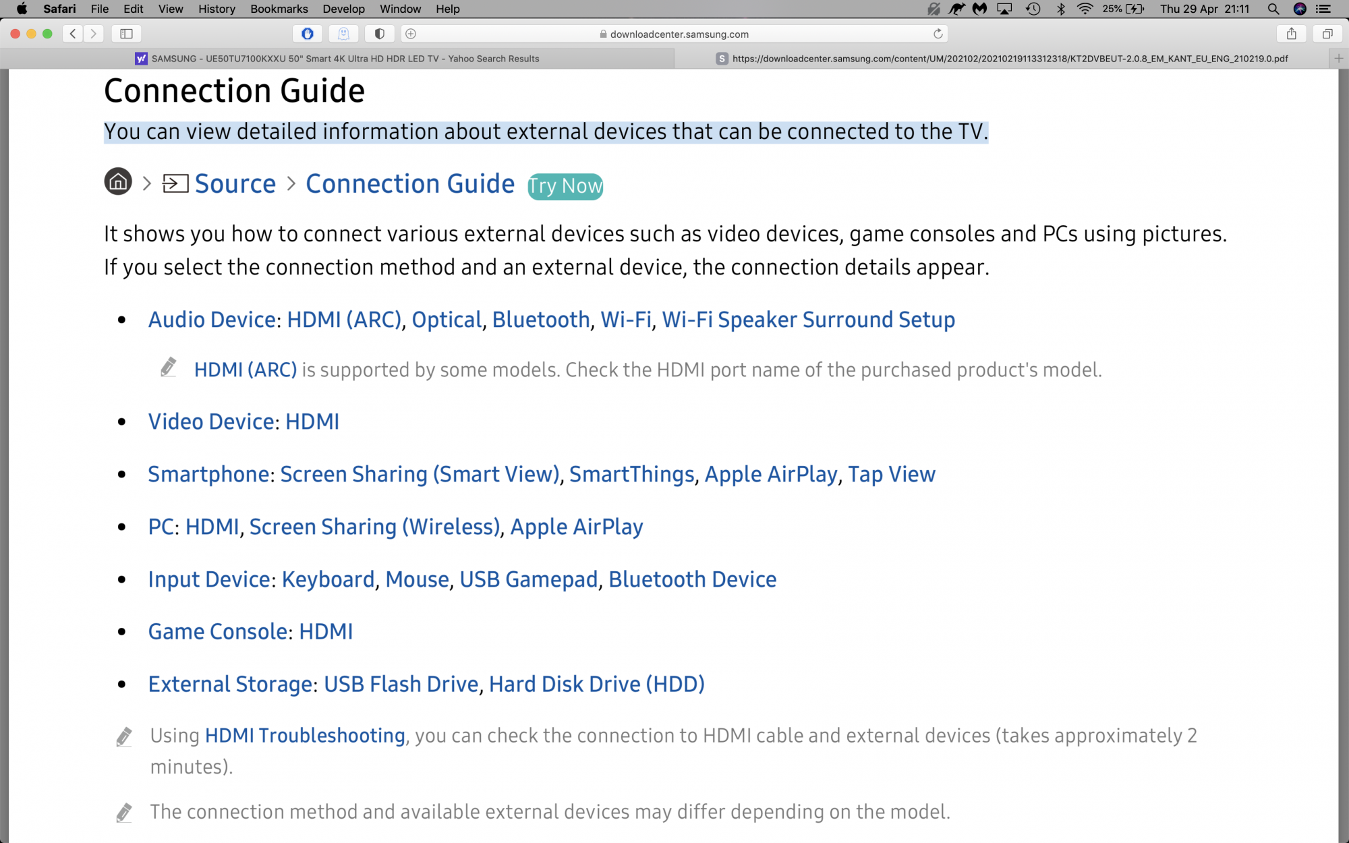The image size is (1349, 843).
Task: Switch to the Yahoo Search Results tab
Action: pos(337,59)
